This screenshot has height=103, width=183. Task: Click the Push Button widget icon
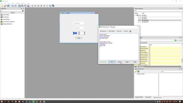(1, 15)
